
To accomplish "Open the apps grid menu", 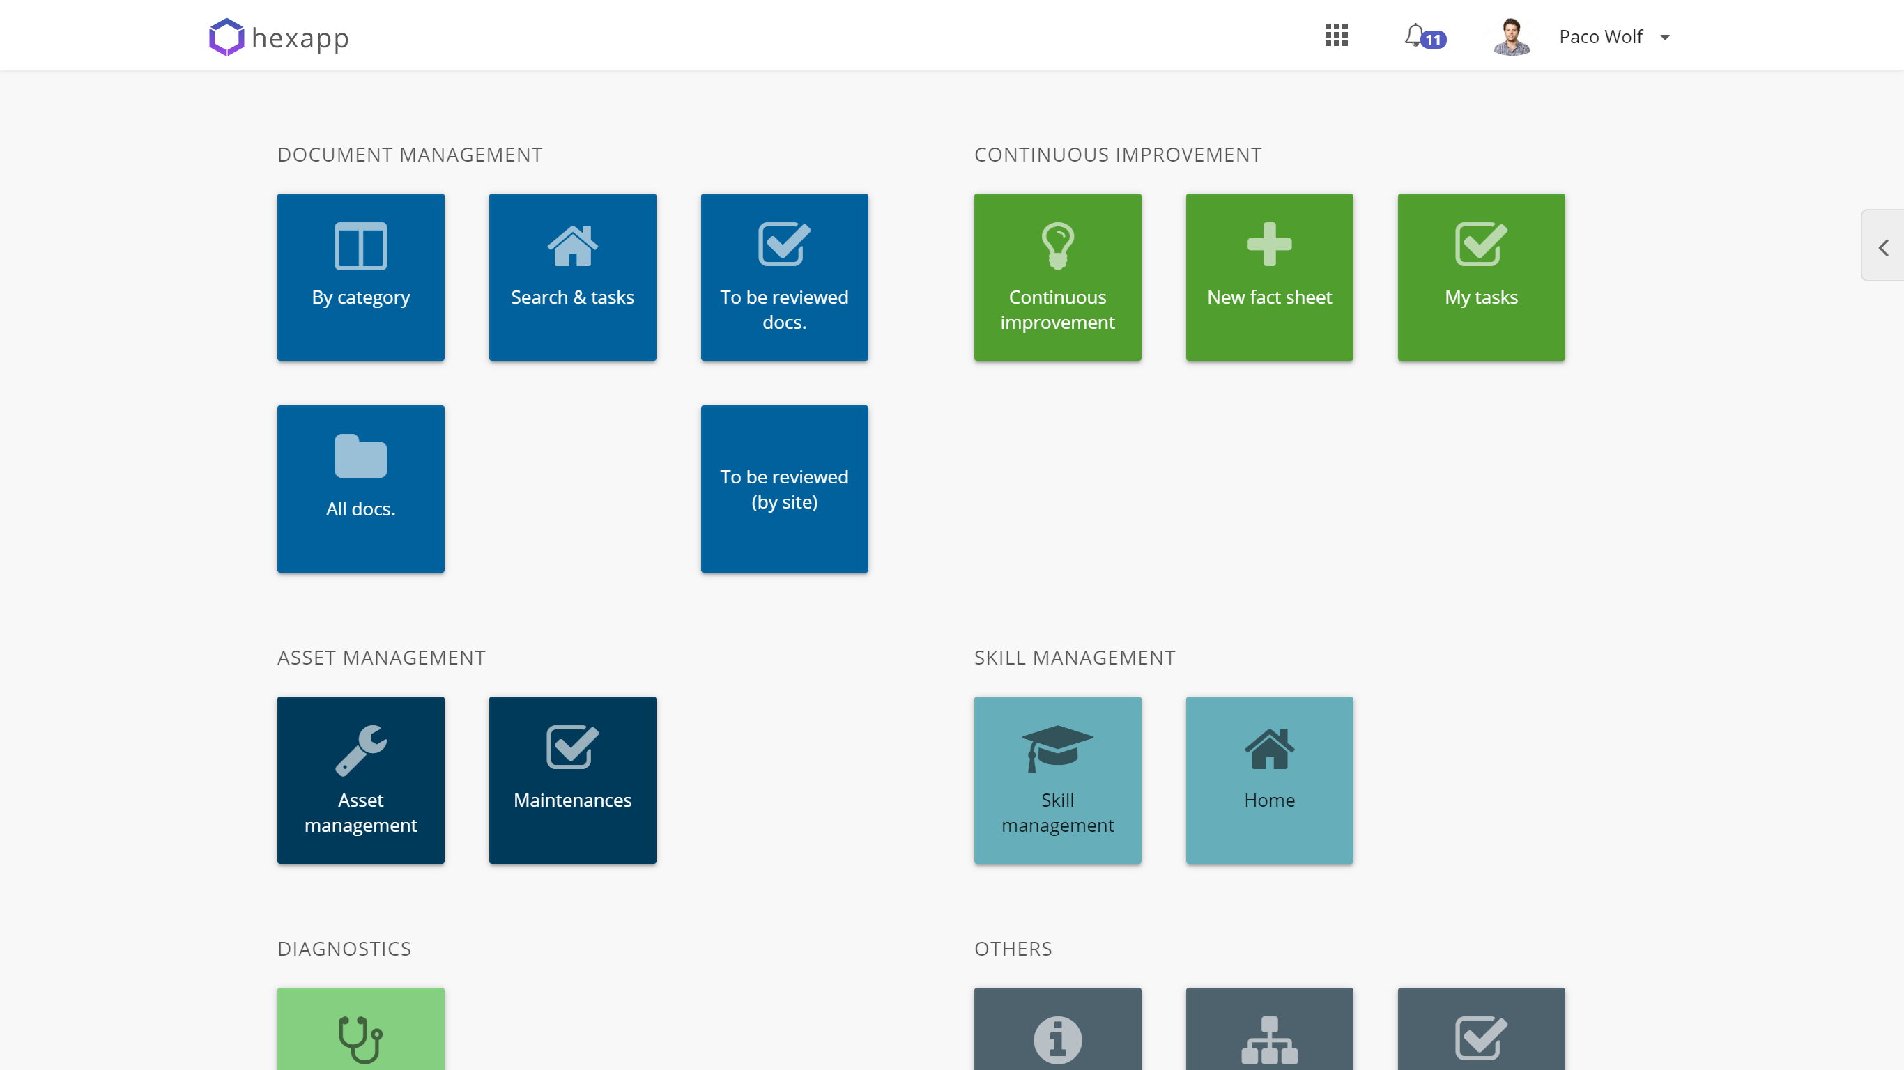I will coord(1336,35).
